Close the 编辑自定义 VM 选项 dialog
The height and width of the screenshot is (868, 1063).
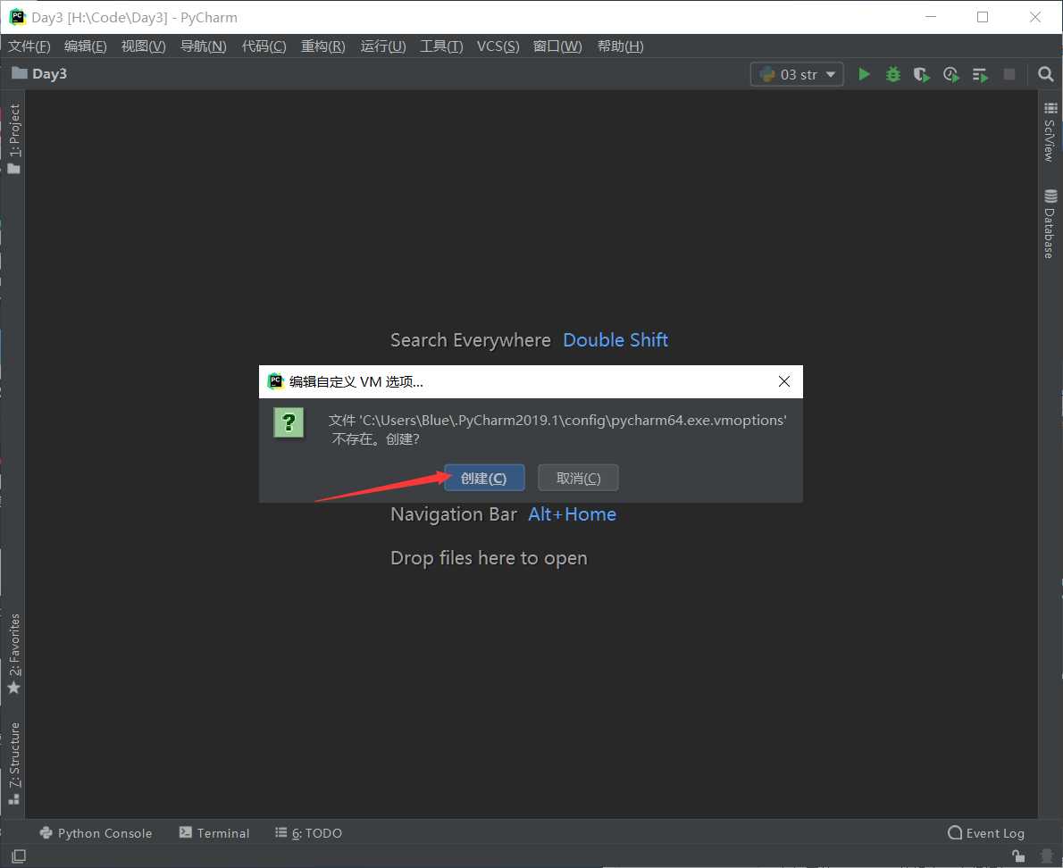(784, 381)
